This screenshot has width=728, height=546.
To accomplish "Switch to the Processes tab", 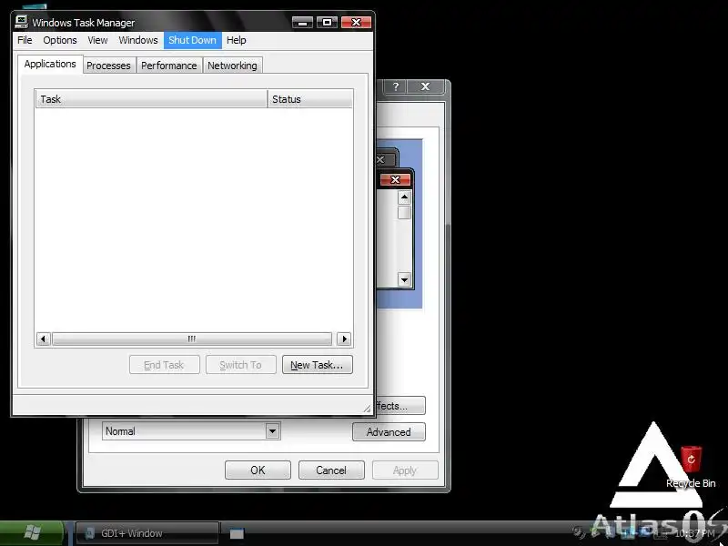I will [x=108, y=66].
